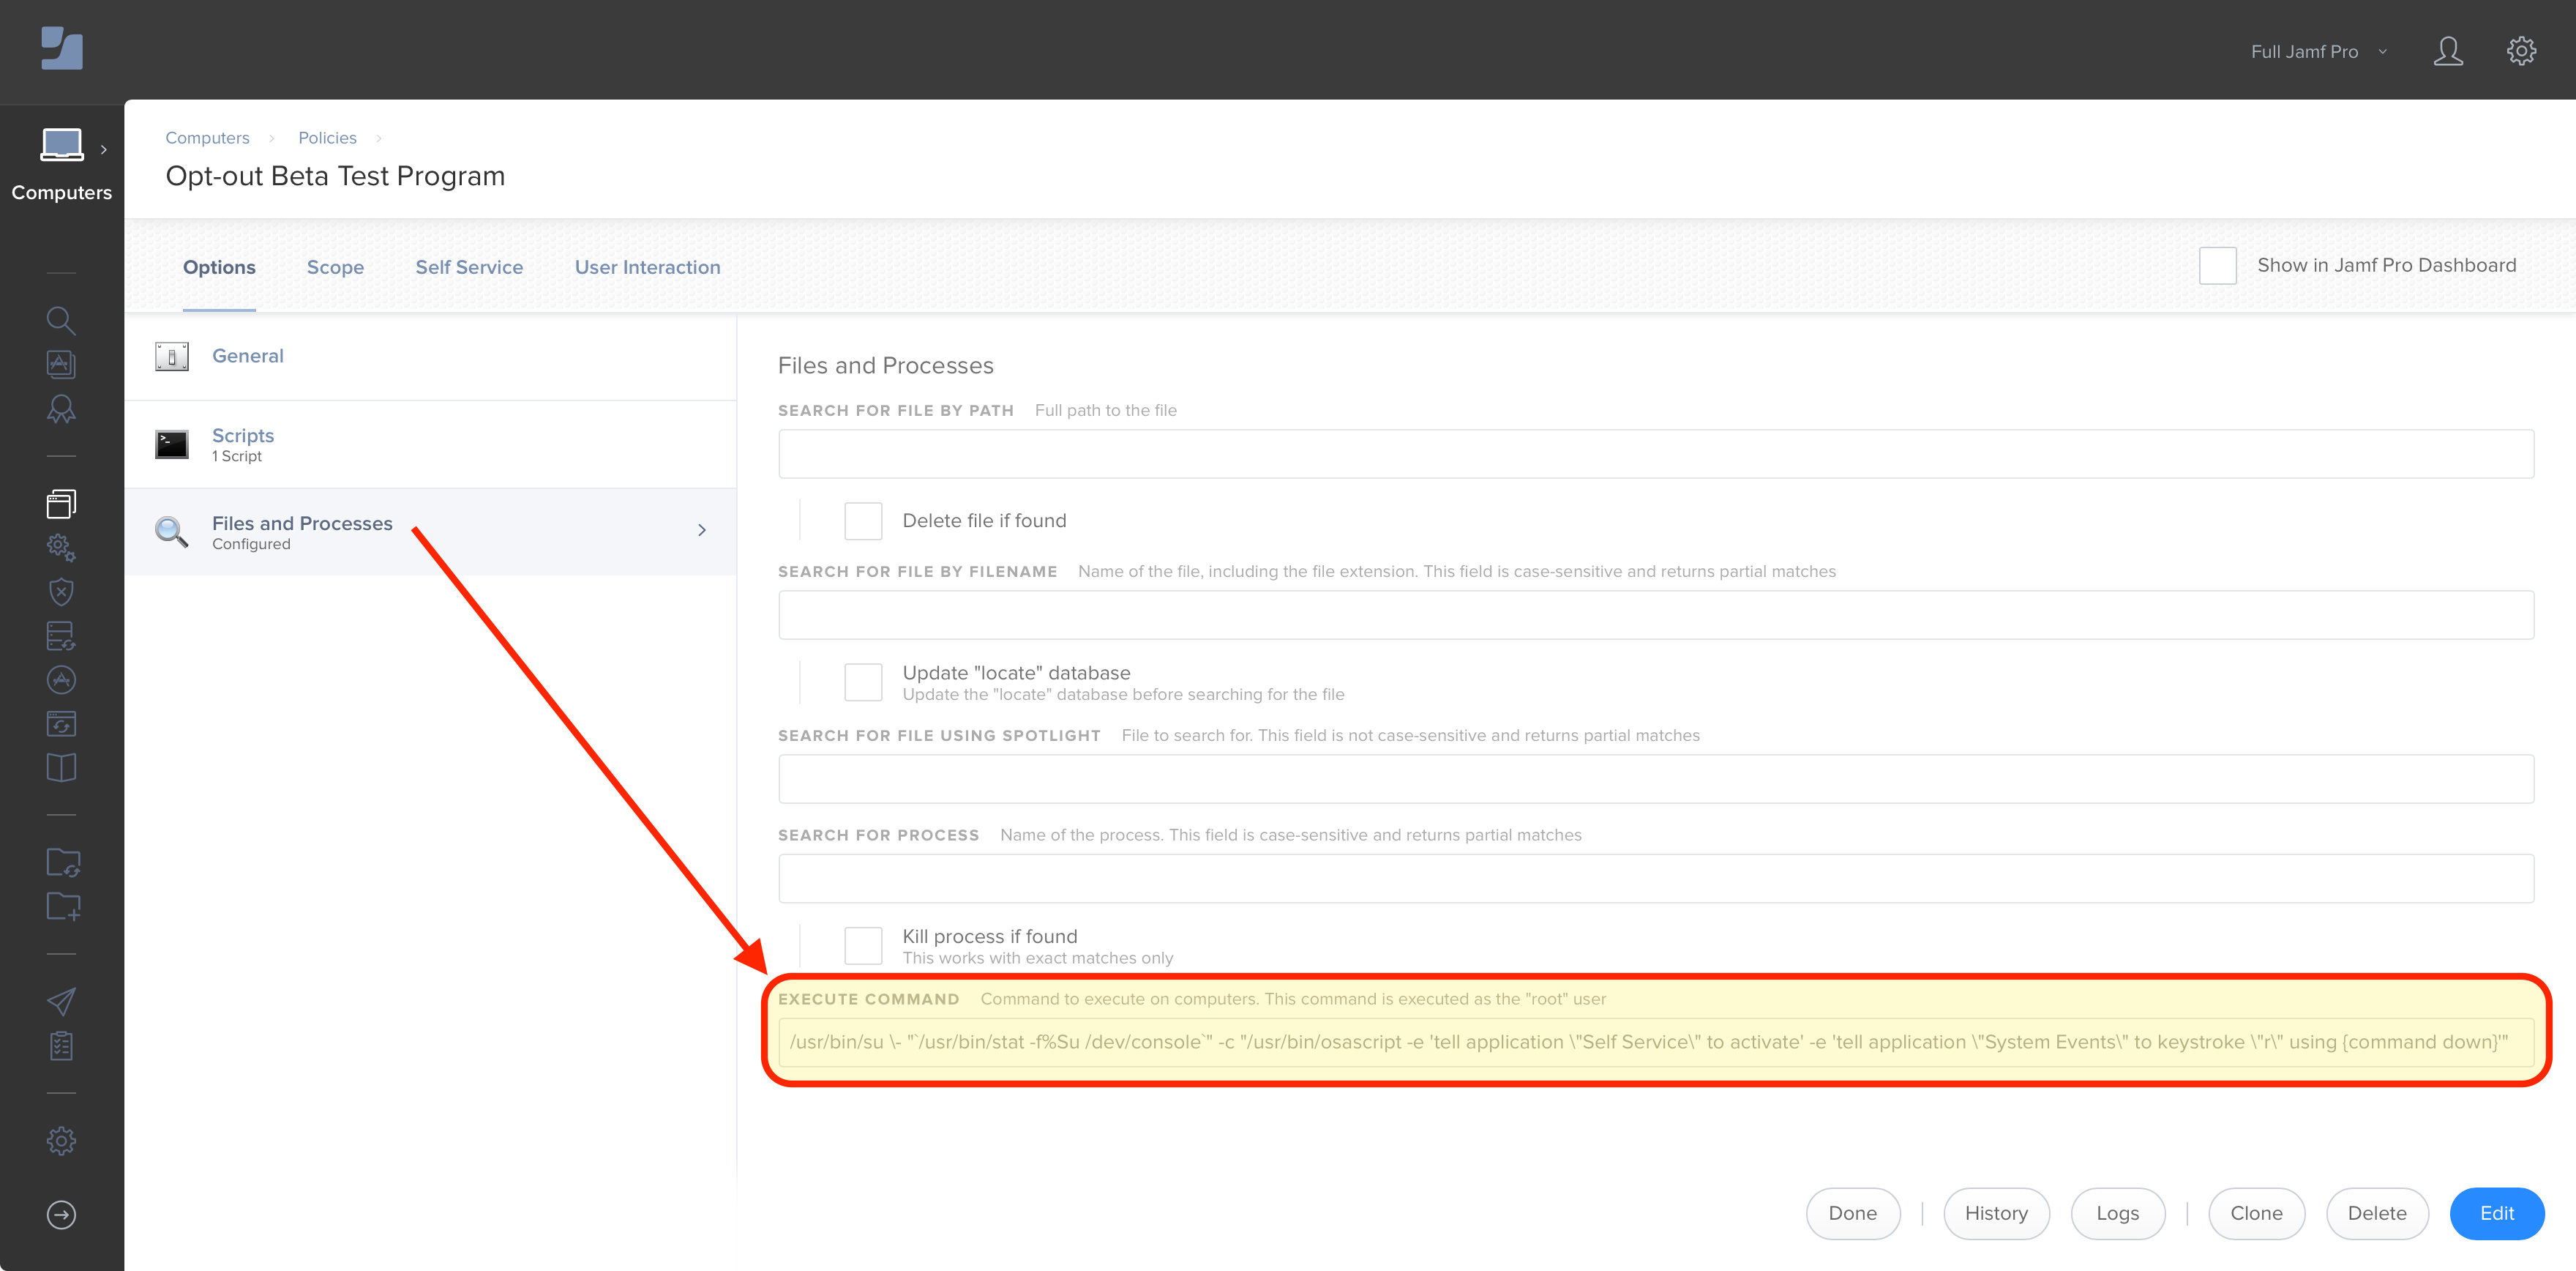The height and width of the screenshot is (1271, 2576).
Task: Open Mac App Store Apps icon
Action: click(x=61, y=679)
